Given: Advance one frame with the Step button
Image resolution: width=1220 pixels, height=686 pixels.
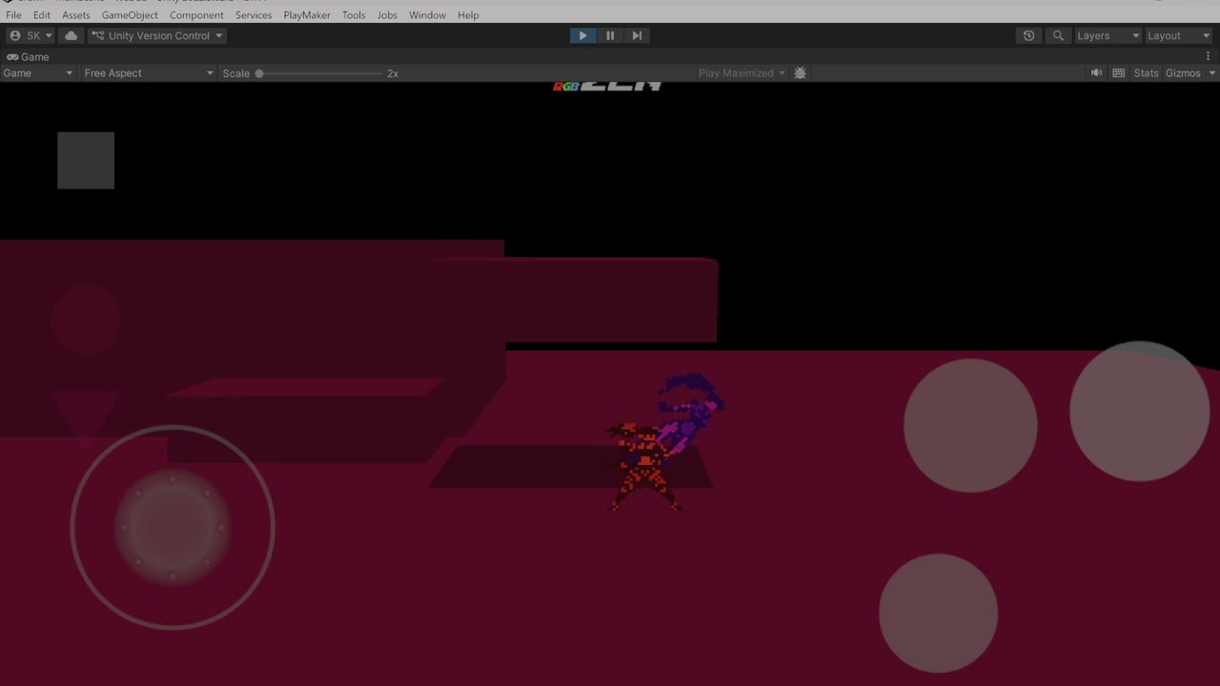Looking at the screenshot, I should 637,35.
